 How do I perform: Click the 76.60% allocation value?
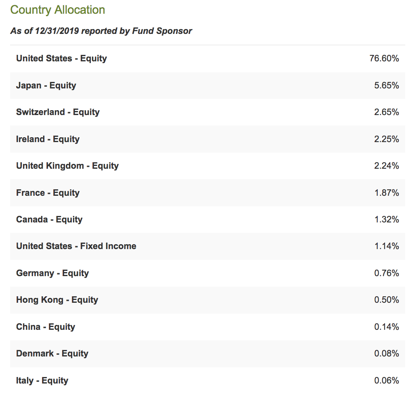coord(384,58)
